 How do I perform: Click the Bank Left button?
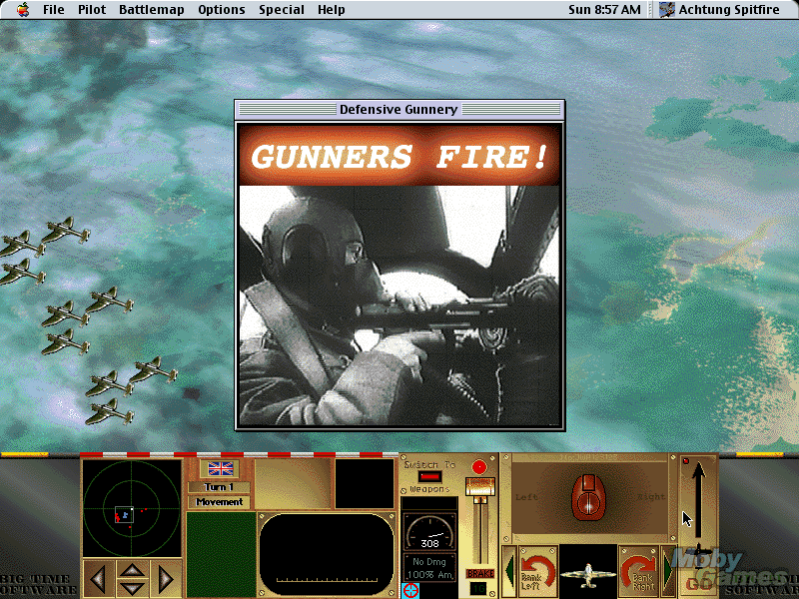click(x=537, y=572)
